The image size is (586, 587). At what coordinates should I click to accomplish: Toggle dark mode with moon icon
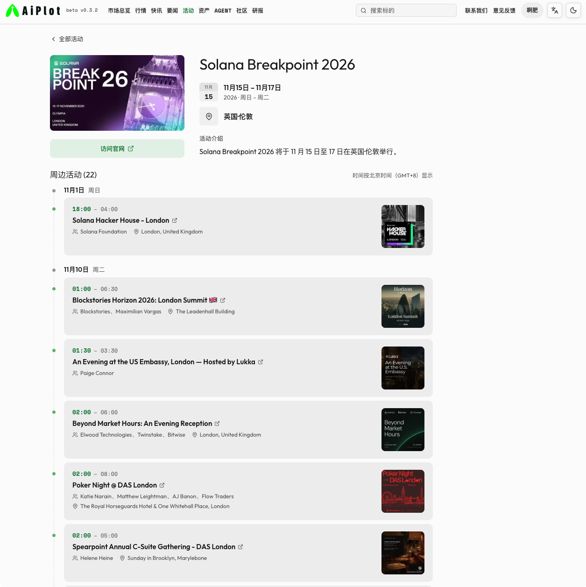click(x=573, y=10)
